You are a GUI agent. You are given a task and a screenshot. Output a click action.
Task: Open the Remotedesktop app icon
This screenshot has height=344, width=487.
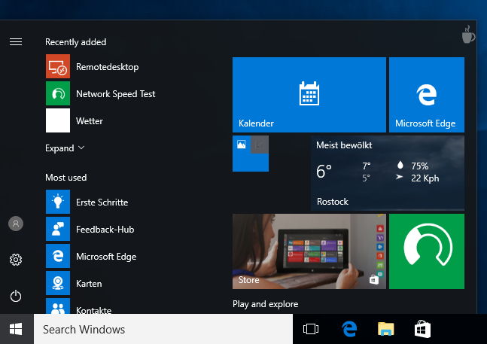coord(58,66)
